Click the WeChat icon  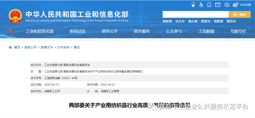click(x=227, y=5)
